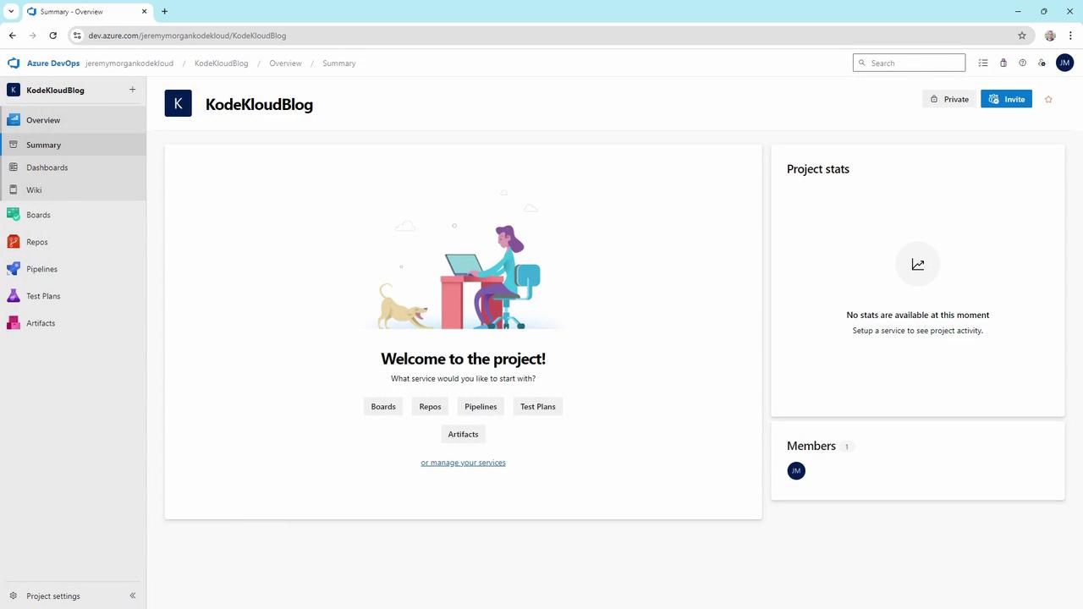Click the Azure DevOps logo

coord(14,63)
